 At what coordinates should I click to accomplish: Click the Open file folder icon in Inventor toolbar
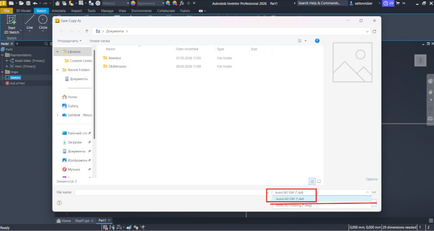[x=21, y=3]
